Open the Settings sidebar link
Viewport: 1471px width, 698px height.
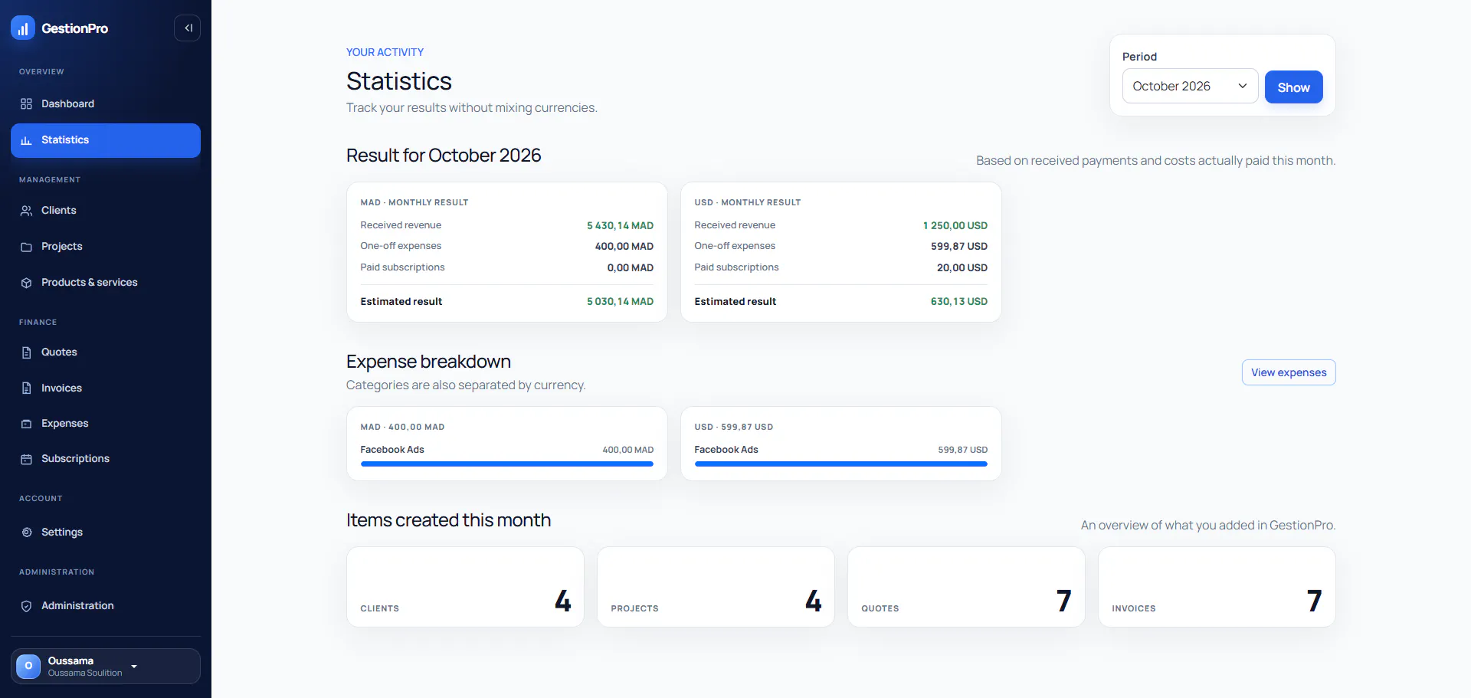click(106, 533)
